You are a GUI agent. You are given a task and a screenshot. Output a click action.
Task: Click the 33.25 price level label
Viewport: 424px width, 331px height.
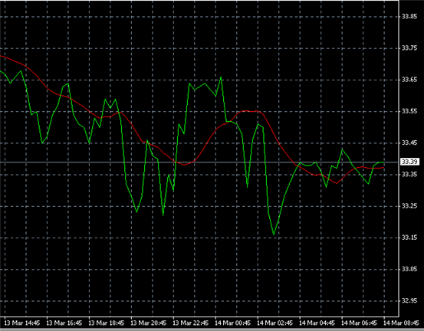[409, 206]
